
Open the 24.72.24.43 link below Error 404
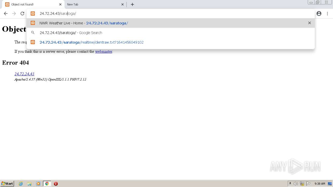24,74
